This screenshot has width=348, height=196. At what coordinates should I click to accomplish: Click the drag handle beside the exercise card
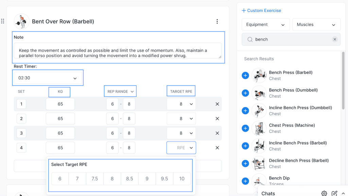coord(3,21)
